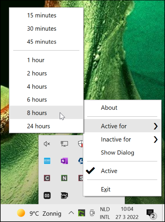The height and width of the screenshot is (222, 165).
Task: Open the notification center with 2 alerts
Action: pos(151,213)
